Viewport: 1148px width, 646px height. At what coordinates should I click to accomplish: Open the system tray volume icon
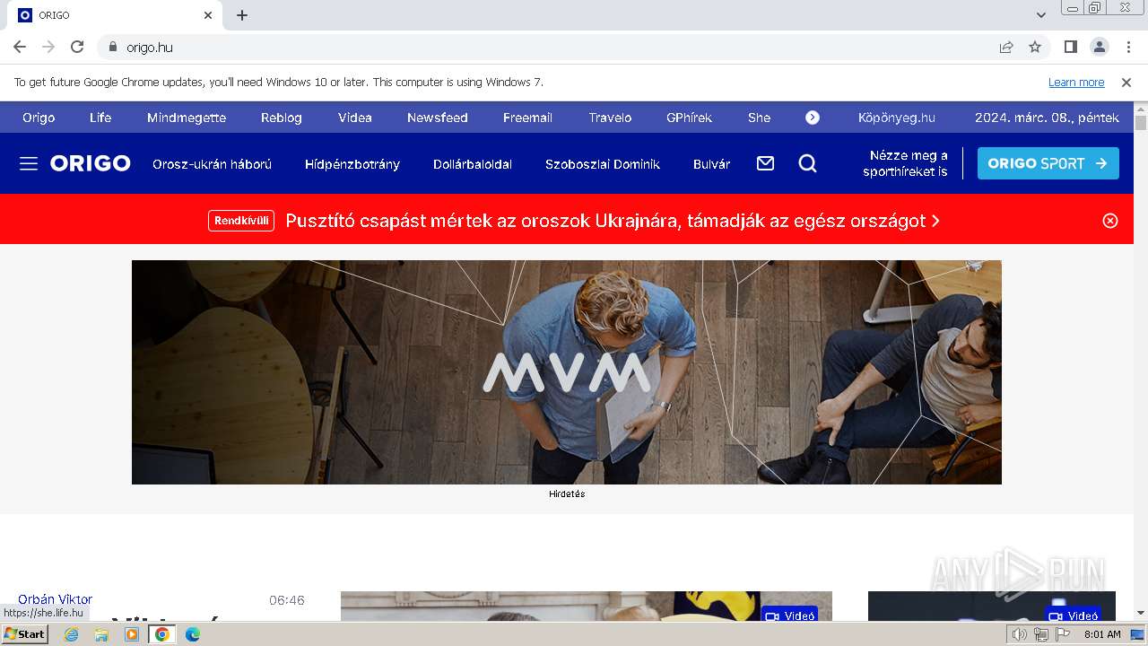coord(1019,634)
